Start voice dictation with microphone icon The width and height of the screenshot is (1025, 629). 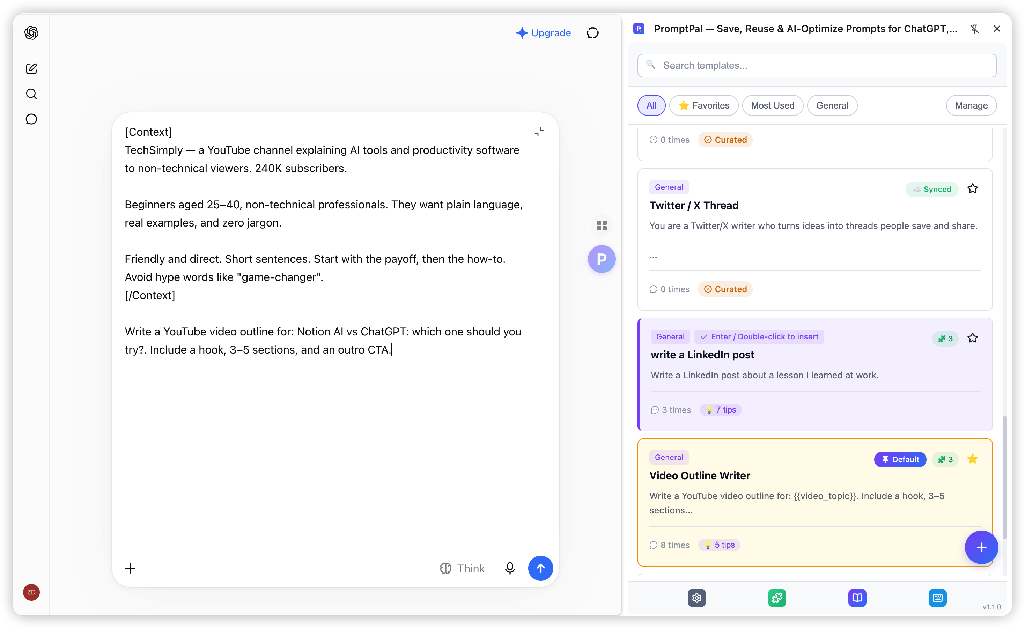click(510, 568)
